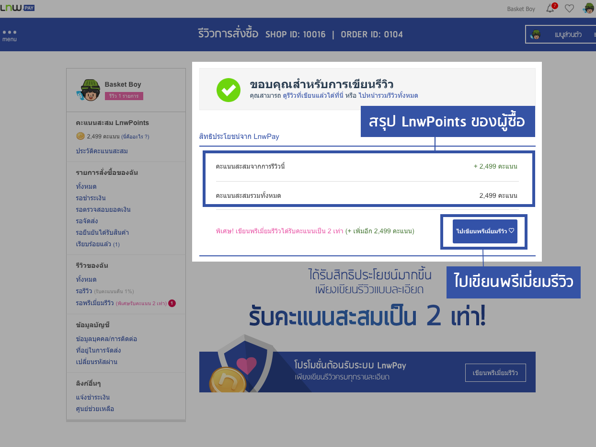Click the LnwPay logo
596x447 pixels.
[17, 8]
